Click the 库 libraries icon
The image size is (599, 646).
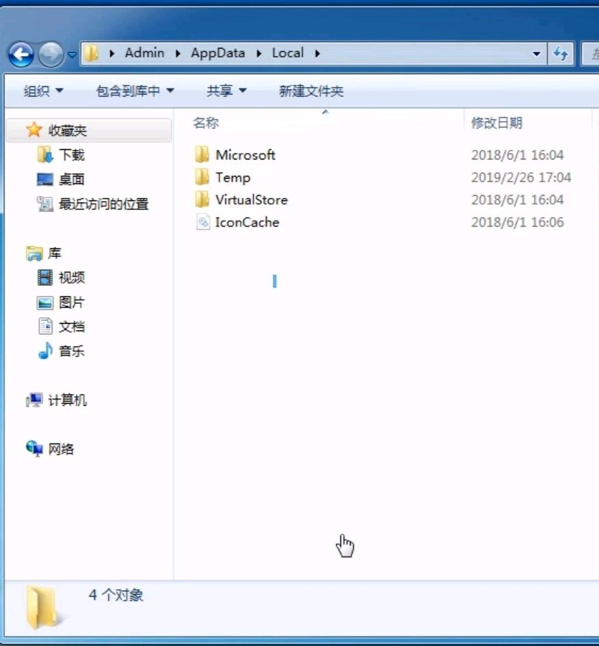click(x=34, y=253)
